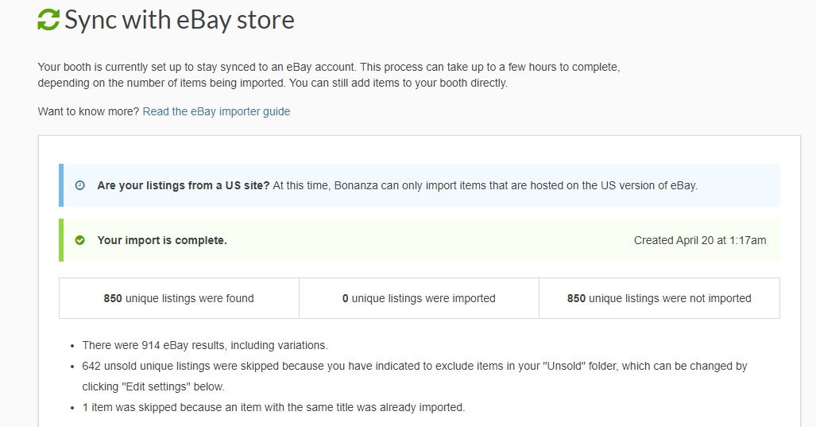Click the 'Your booth is currently set up' paragraph
This screenshot has width=816, height=427.
(329, 75)
